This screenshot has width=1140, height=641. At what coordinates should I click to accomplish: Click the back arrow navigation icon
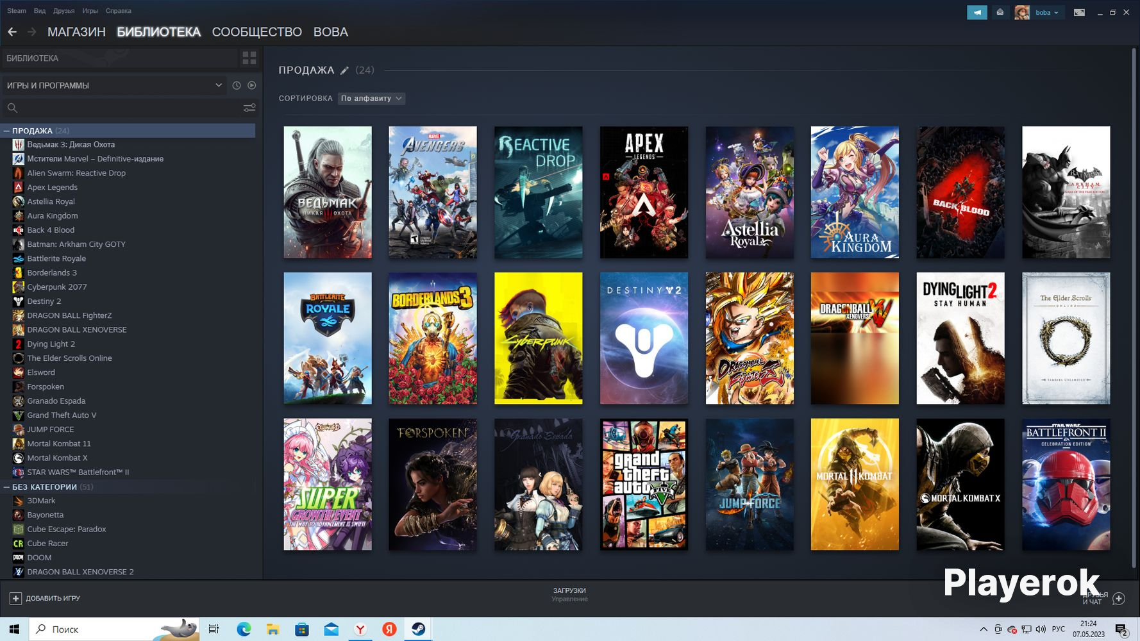(x=12, y=32)
